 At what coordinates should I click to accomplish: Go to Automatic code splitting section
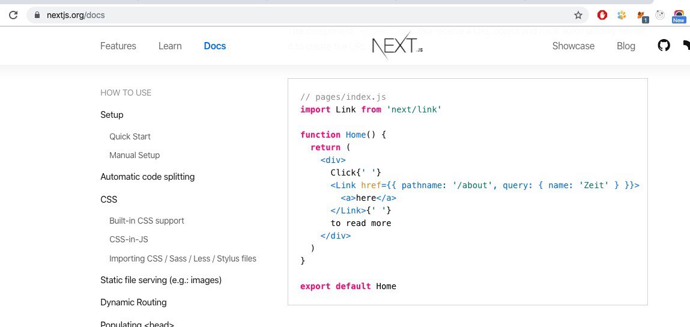(x=147, y=177)
